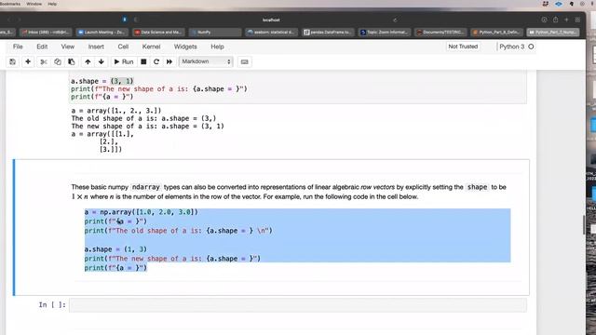Paste cells below

[x=71, y=61]
